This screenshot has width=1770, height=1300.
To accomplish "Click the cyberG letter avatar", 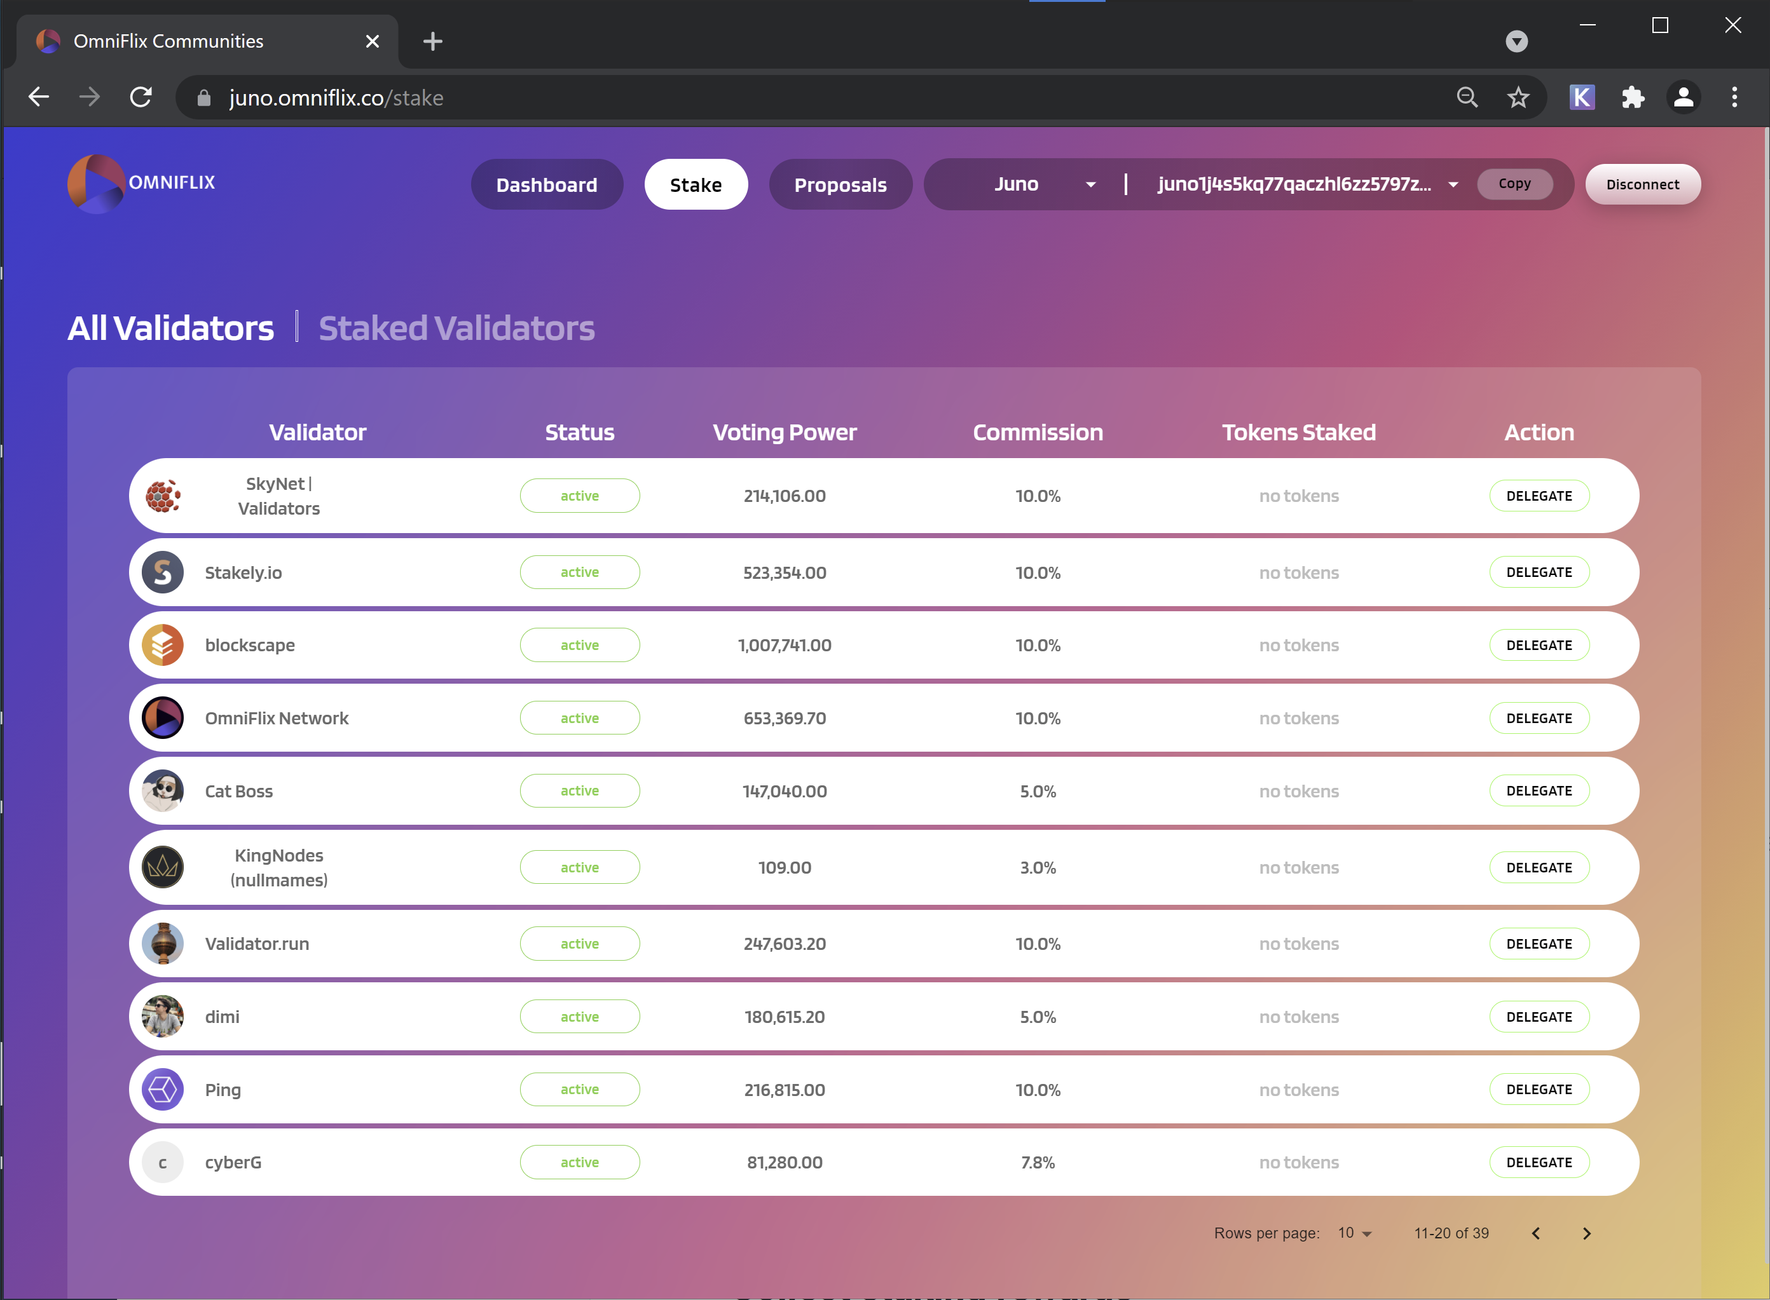I will point(163,1162).
